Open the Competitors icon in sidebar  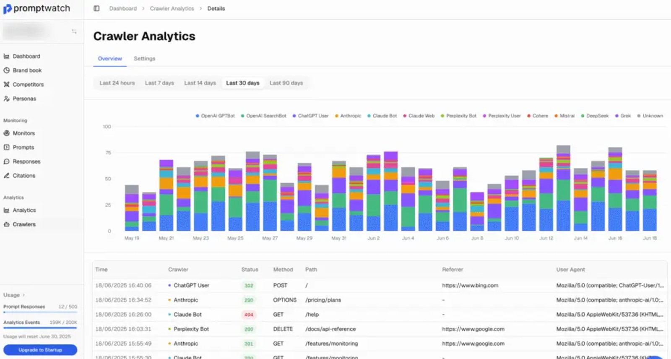coord(6,84)
